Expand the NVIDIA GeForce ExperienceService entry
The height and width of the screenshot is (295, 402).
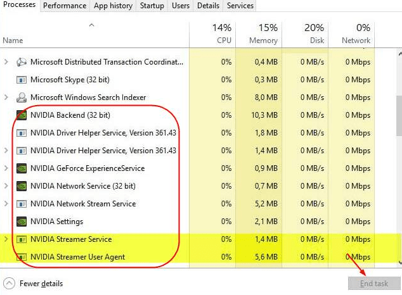pos(6,168)
